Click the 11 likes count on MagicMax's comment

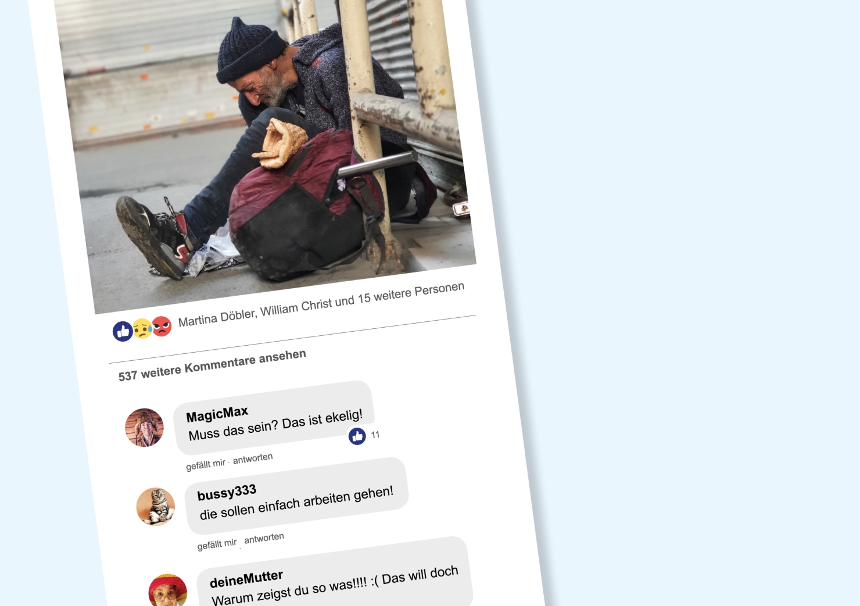coord(375,435)
